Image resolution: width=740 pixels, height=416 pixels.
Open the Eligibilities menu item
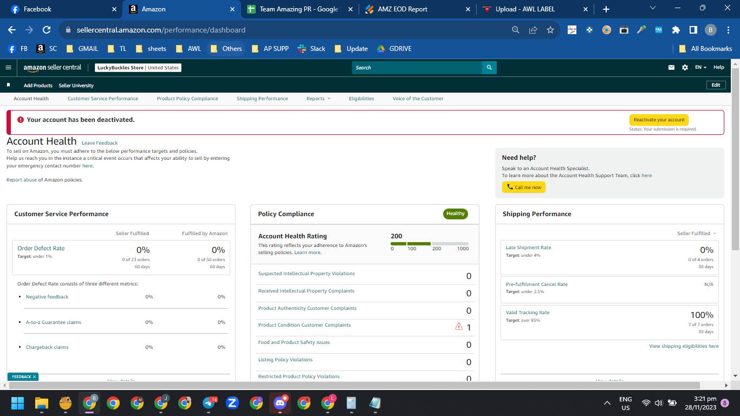(361, 99)
